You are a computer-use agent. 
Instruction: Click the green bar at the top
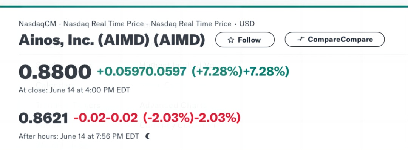204,6
